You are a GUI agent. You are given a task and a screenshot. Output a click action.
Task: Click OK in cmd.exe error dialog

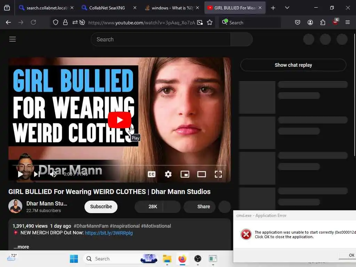(x=347, y=255)
